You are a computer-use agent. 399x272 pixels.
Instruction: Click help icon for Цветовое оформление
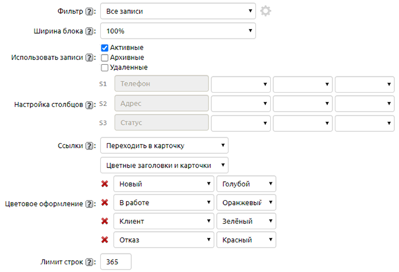pyautogui.click(x=89, y=204)
